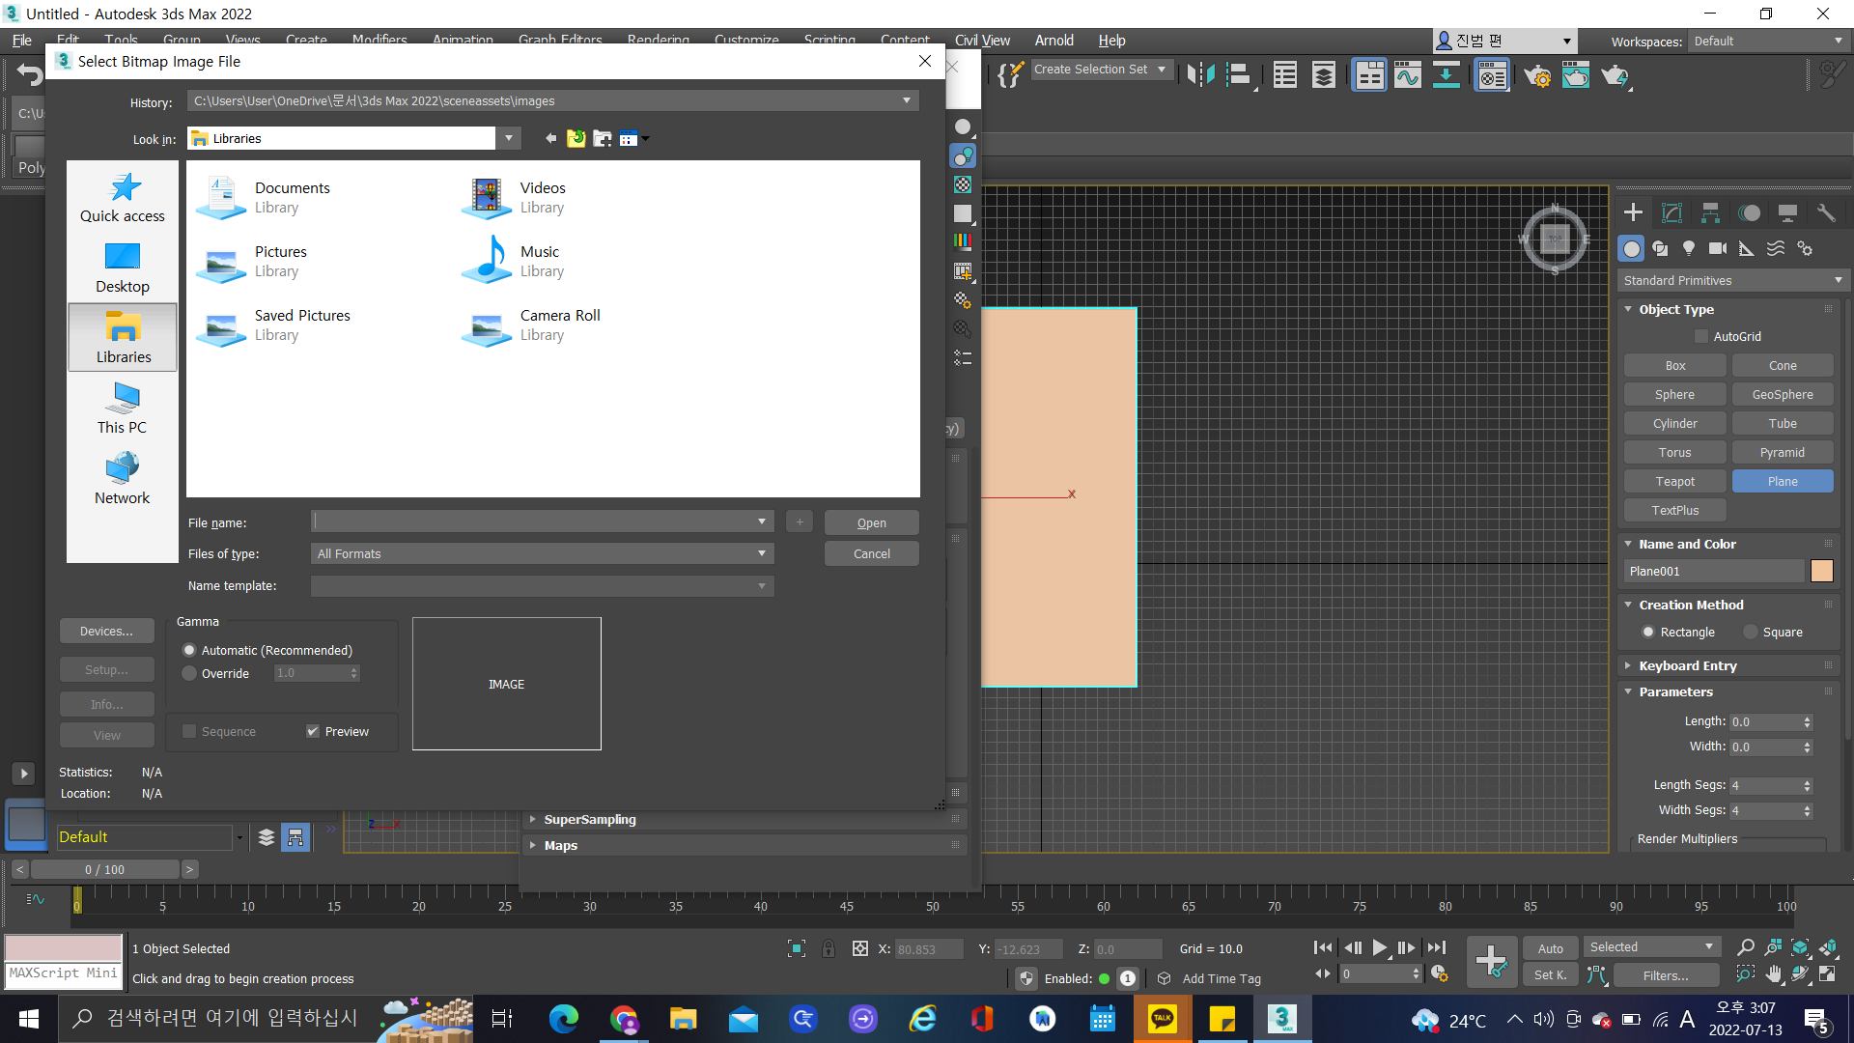Image resolution: width=1854 pixels, height=1043 pixels.
Task: Switch to the Modify panel tab icon
Action: (x=1671, y=212)
